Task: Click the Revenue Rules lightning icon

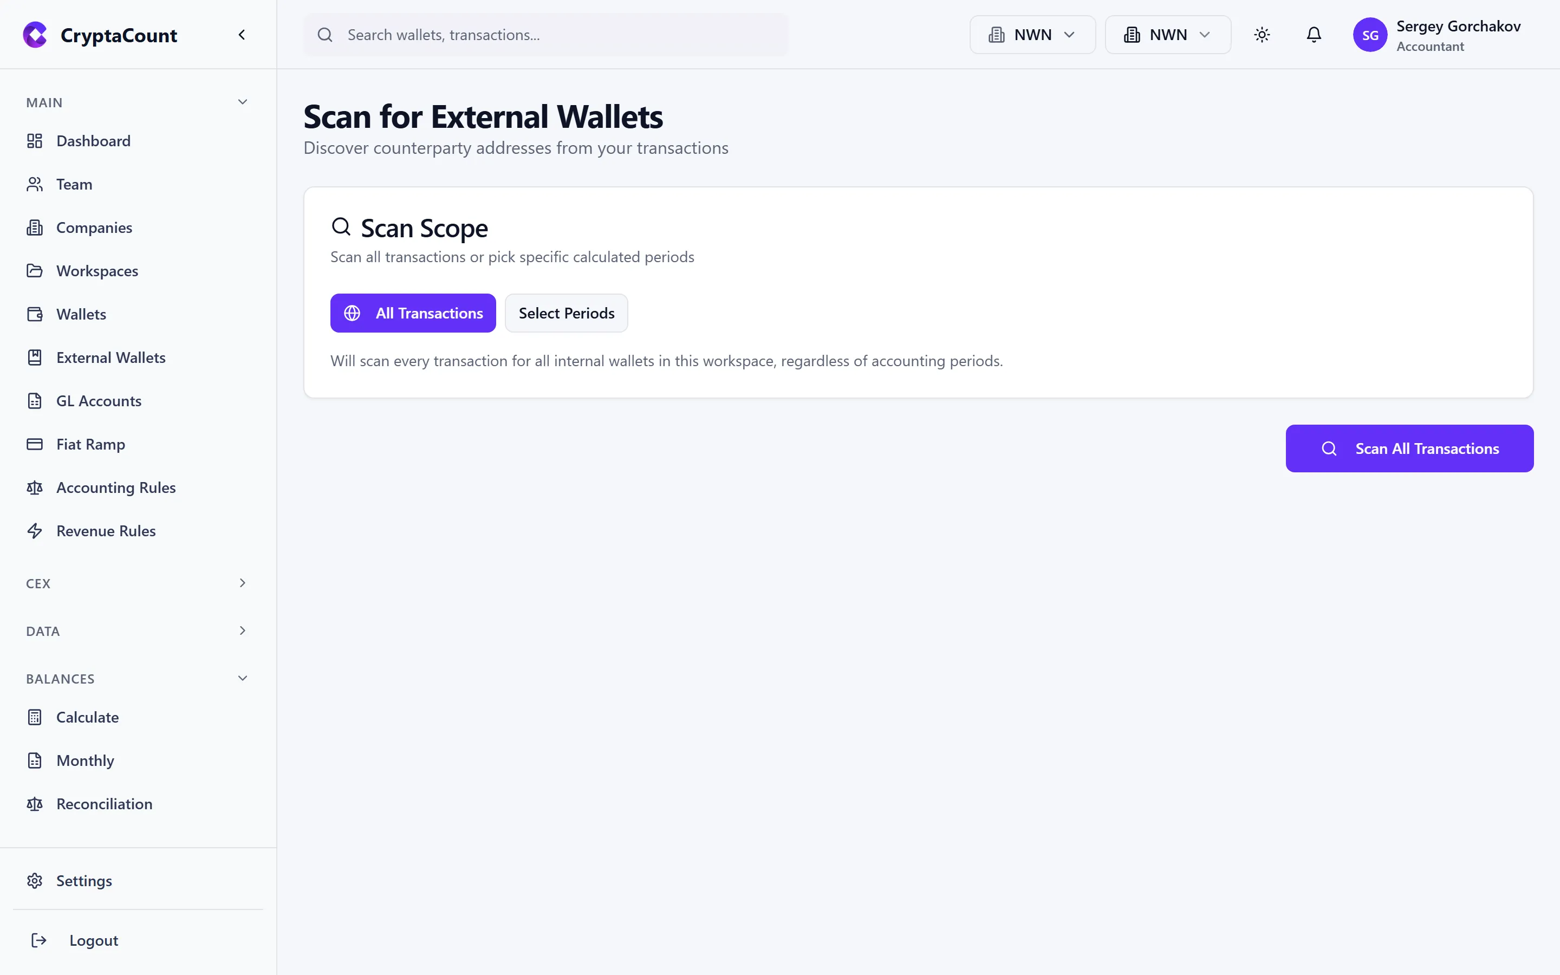Action: (x=35, y=531)
